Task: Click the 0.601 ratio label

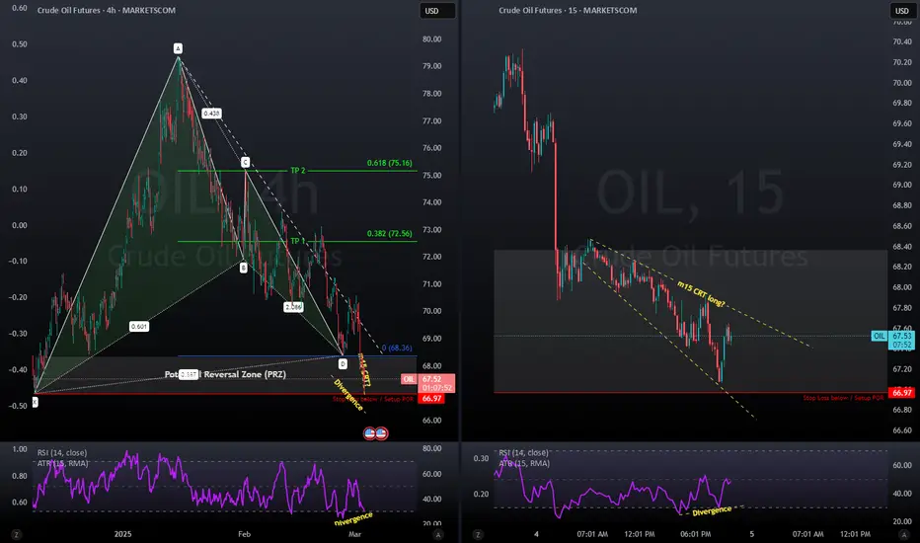Action: point(139,327)
